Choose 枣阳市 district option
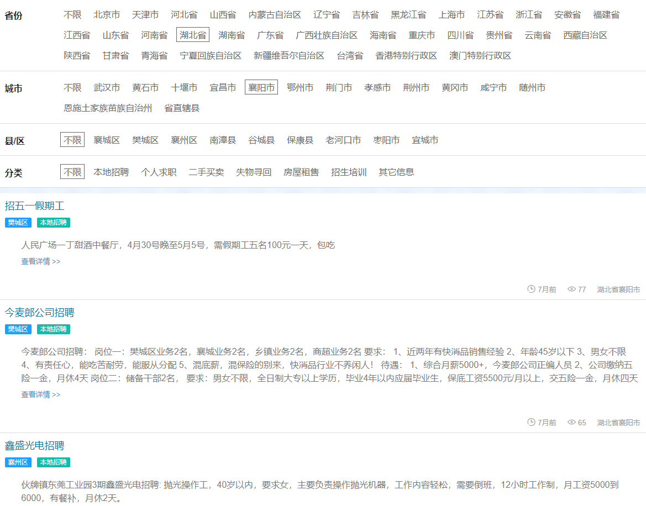 (x=386, y=140)
